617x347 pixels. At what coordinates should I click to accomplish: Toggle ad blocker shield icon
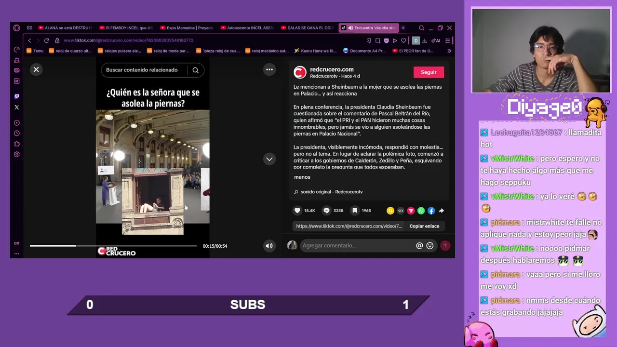pyautogui.click(x=386, y=40)
